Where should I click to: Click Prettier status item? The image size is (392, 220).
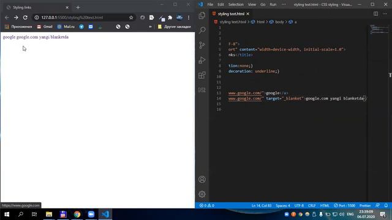point(365,205)
